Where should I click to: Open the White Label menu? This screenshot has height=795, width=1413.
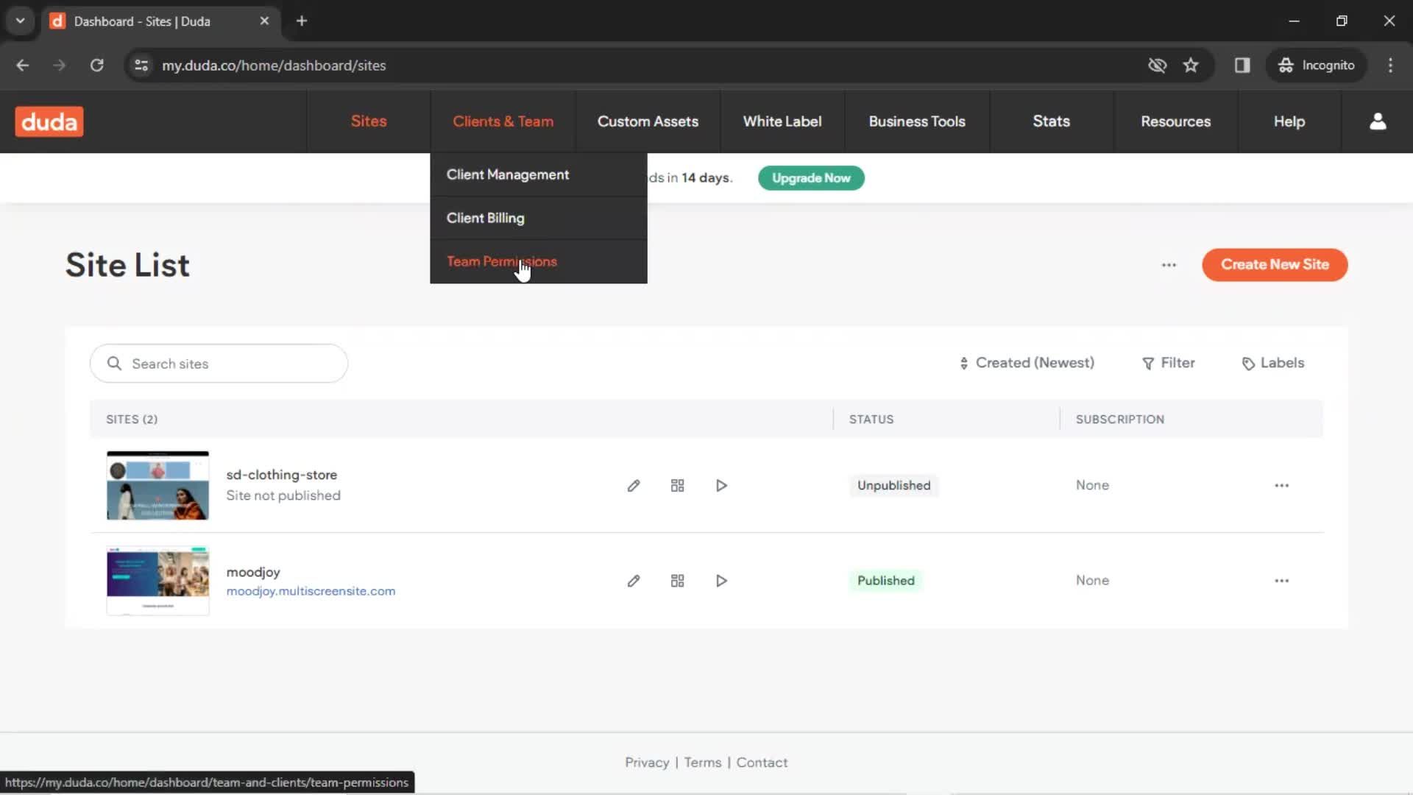pyautogui.click(x=782, y=121)
